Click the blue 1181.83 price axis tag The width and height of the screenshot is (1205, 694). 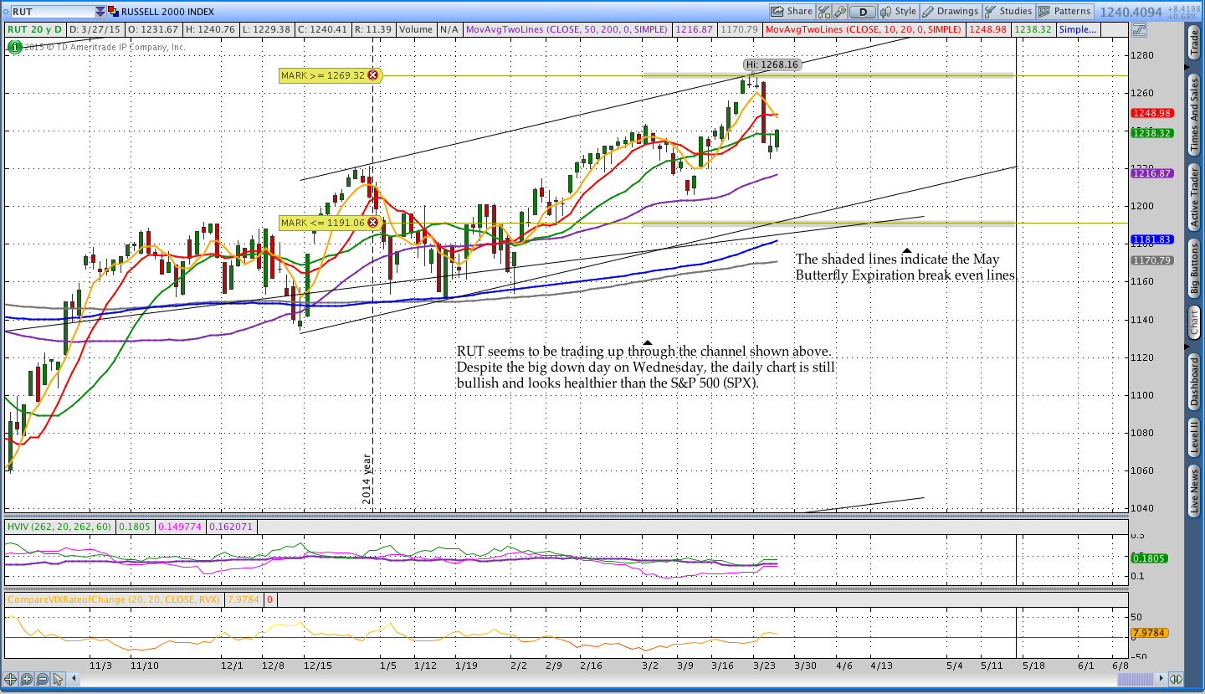coord(1151,239)
